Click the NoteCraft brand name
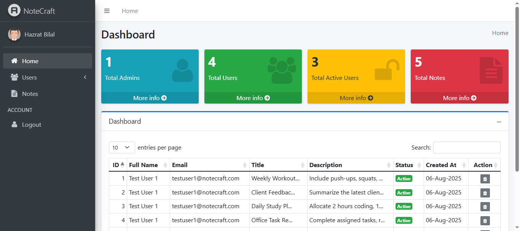This screenshot has width=520, height=231. tap(39, 11)
